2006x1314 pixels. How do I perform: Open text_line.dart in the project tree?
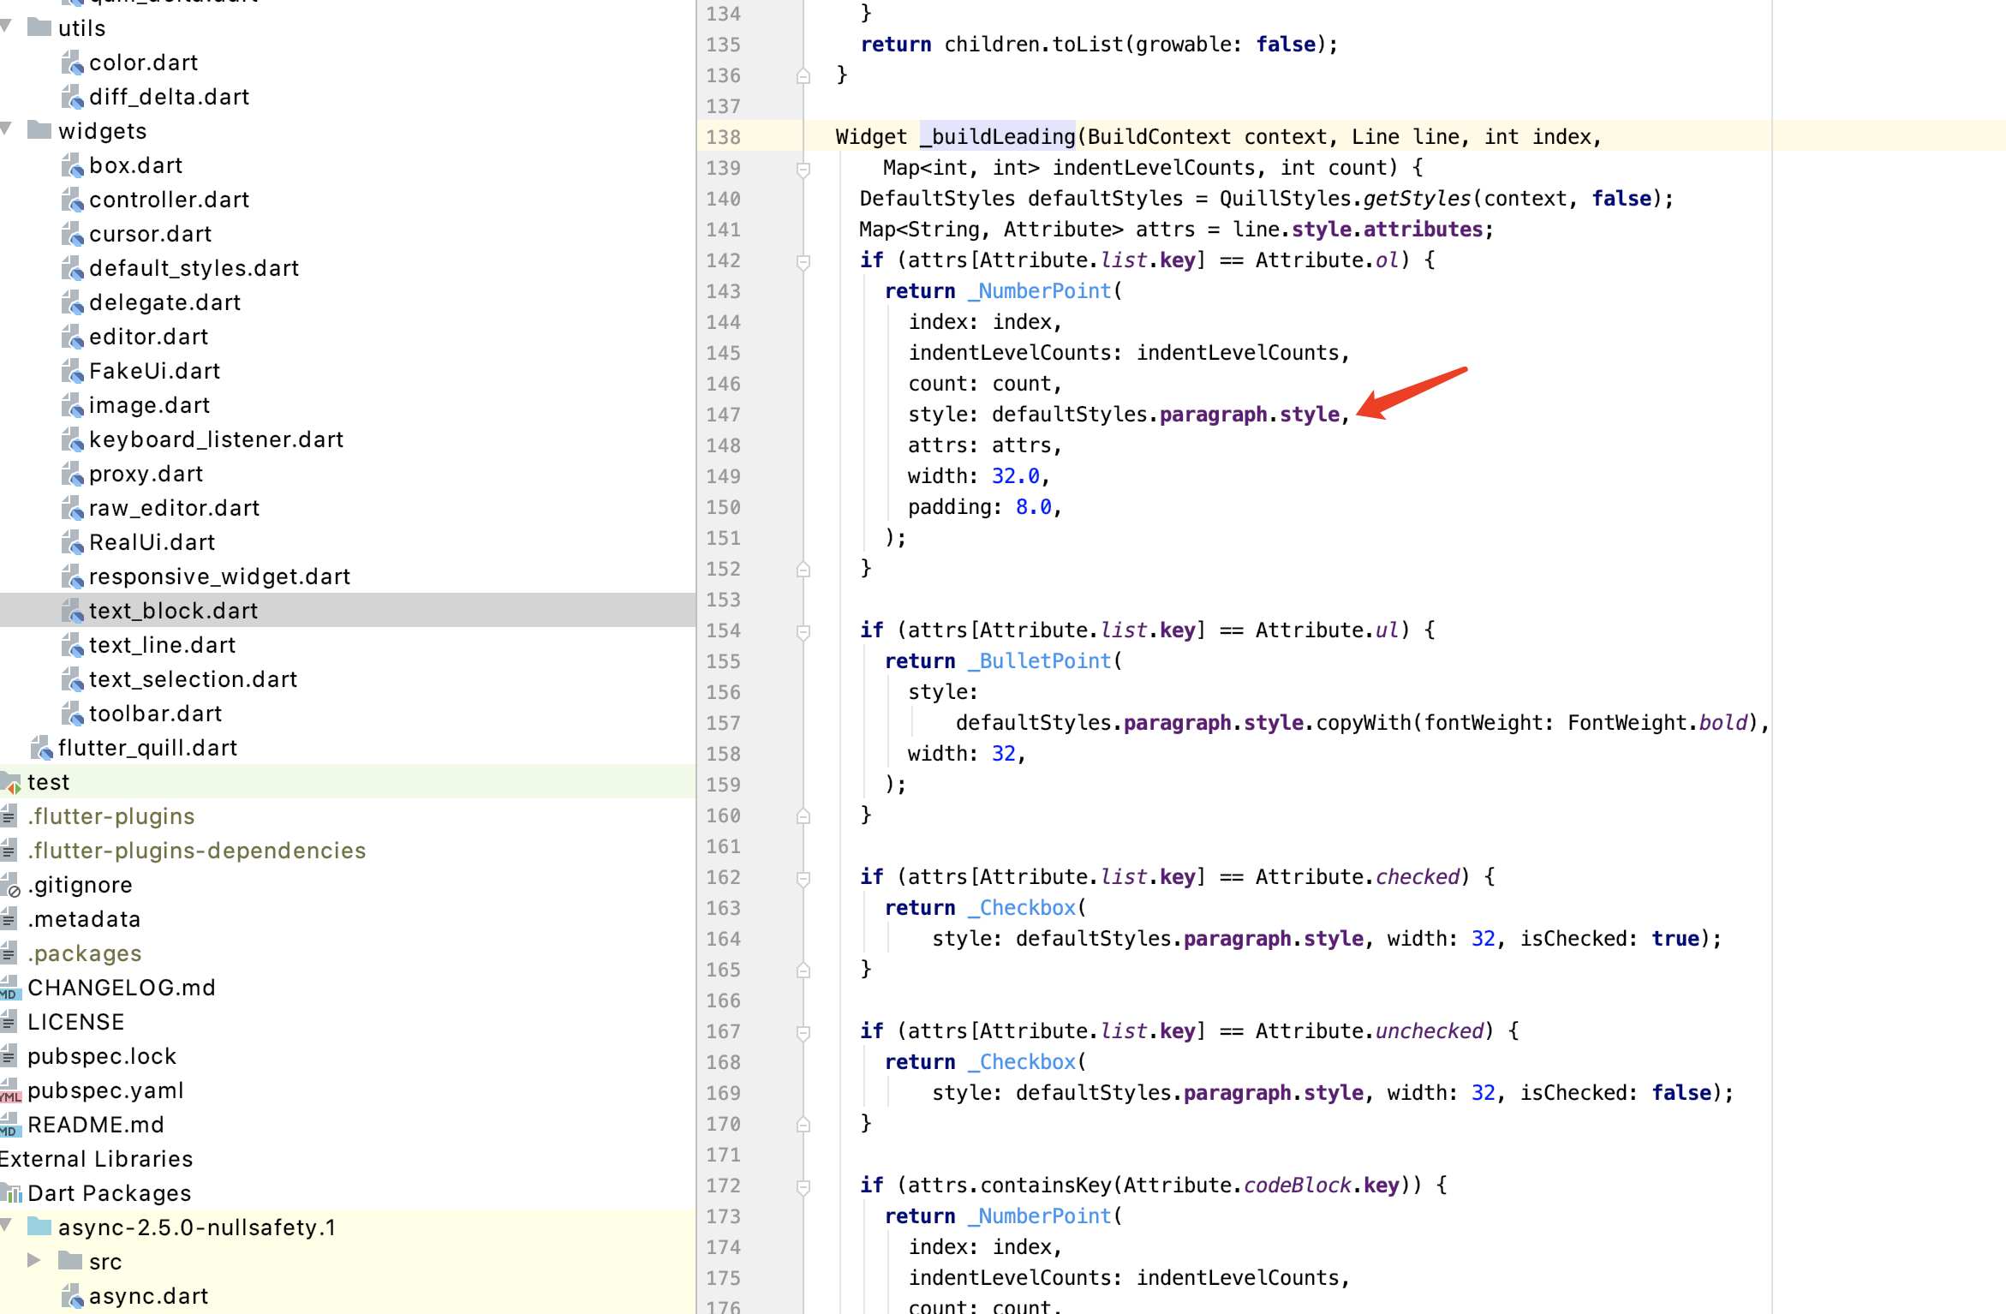pyautogui.click(x=162, y=645)
